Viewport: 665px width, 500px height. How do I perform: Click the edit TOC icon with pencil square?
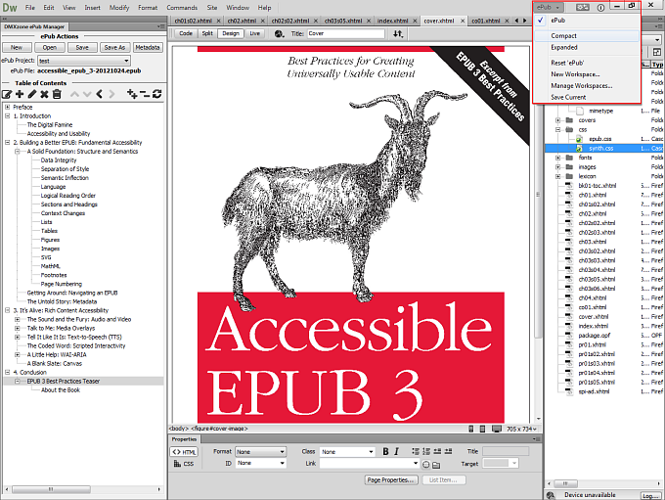pyautogui.click(x=7, y=94)
